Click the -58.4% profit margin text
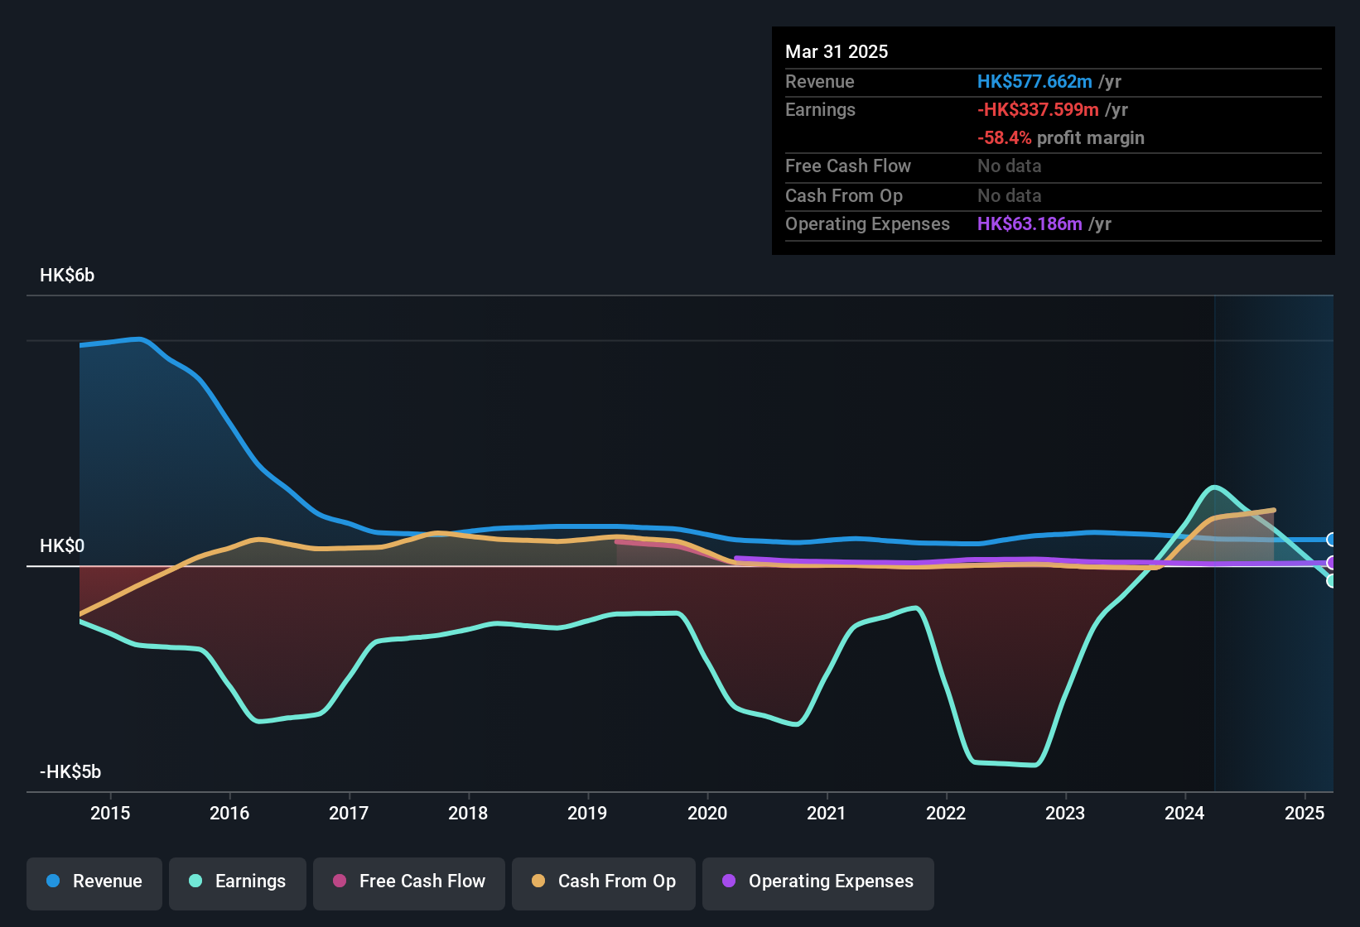 coord(1061,137)
